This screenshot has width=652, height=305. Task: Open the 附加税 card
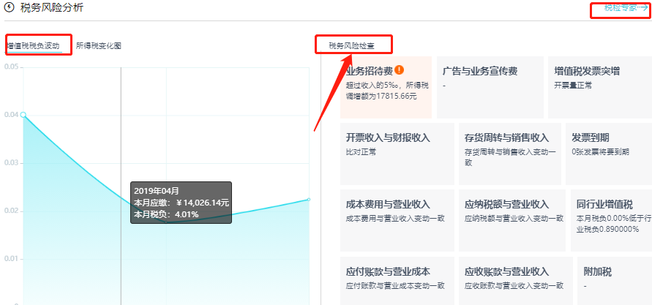[x=613, y=279]
